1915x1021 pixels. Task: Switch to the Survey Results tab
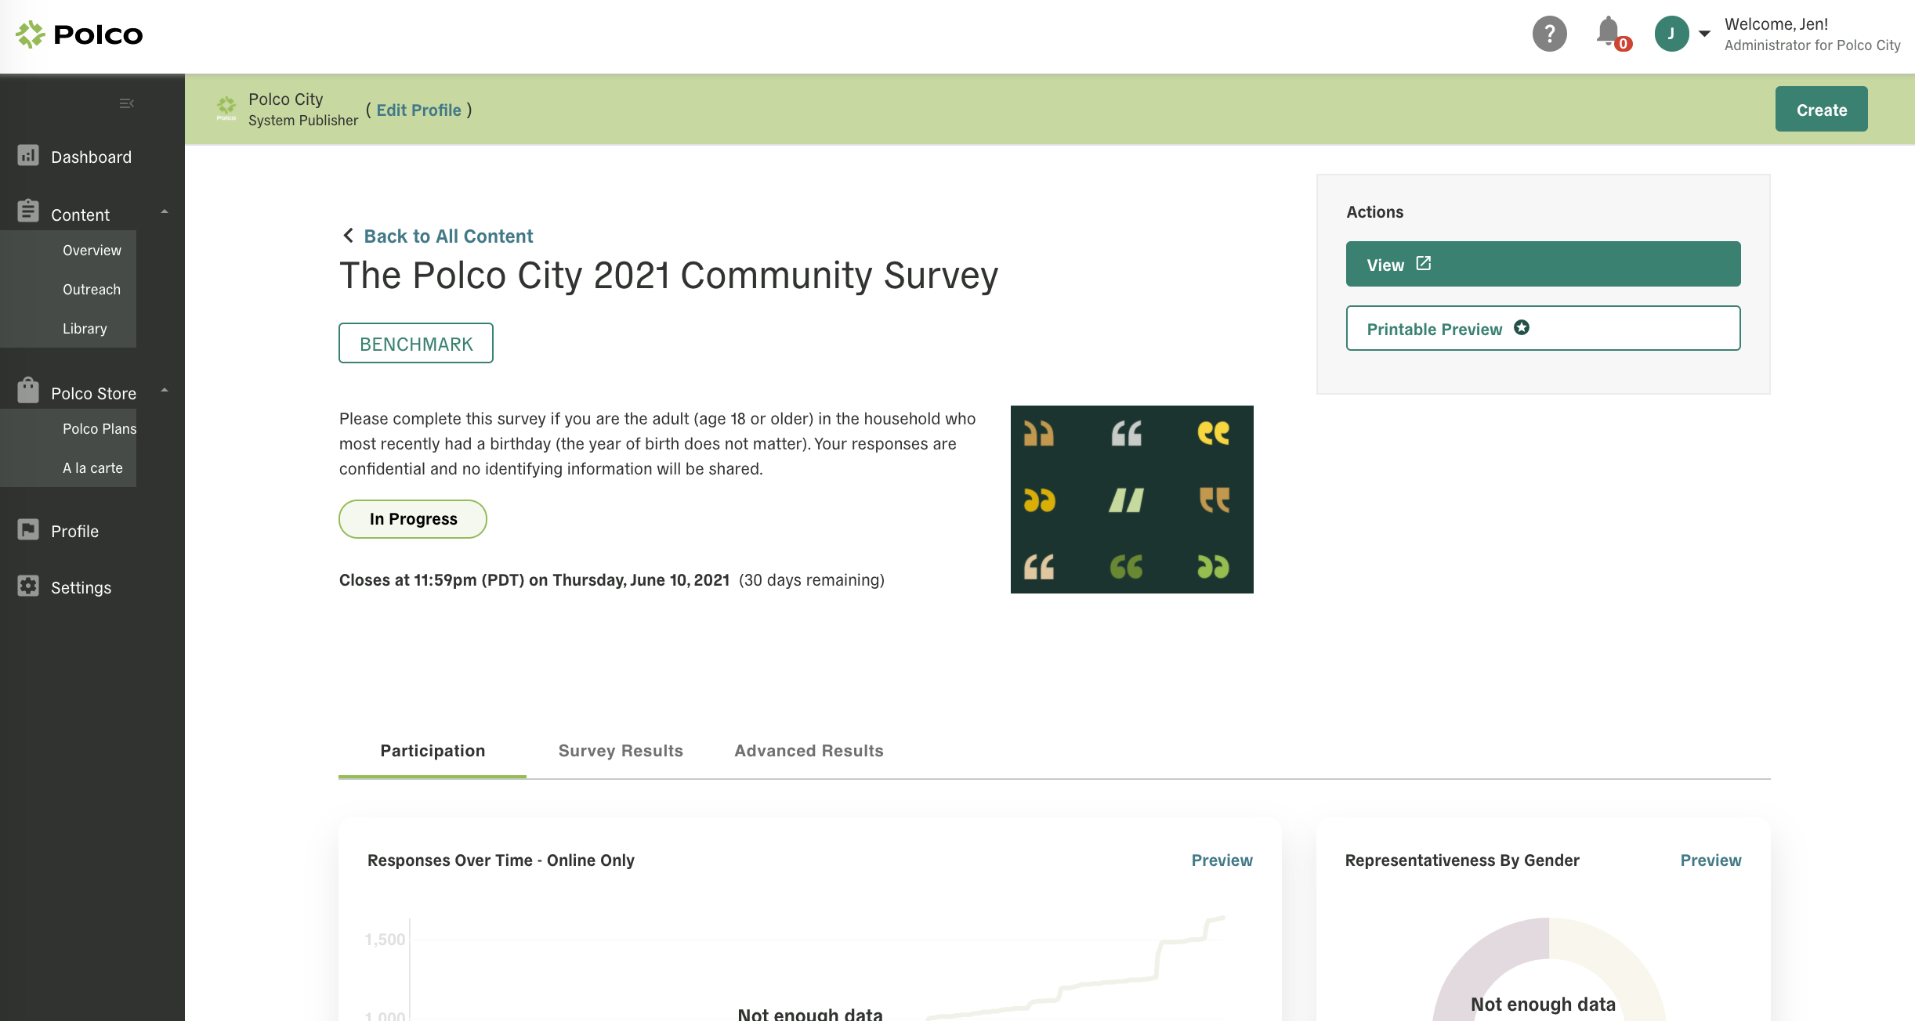click(621, 750)
